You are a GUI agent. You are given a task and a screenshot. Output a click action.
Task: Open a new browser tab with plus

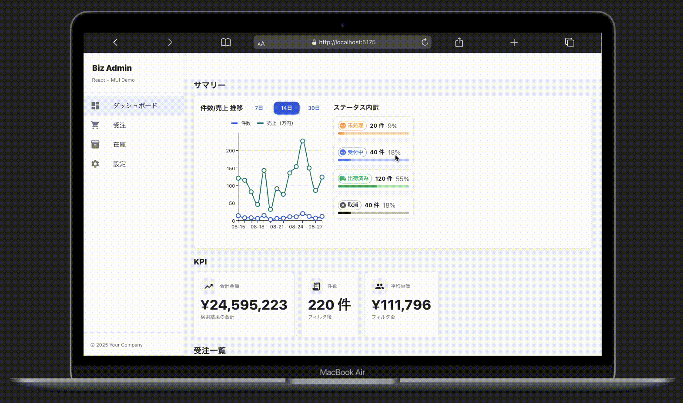(514, 42)
